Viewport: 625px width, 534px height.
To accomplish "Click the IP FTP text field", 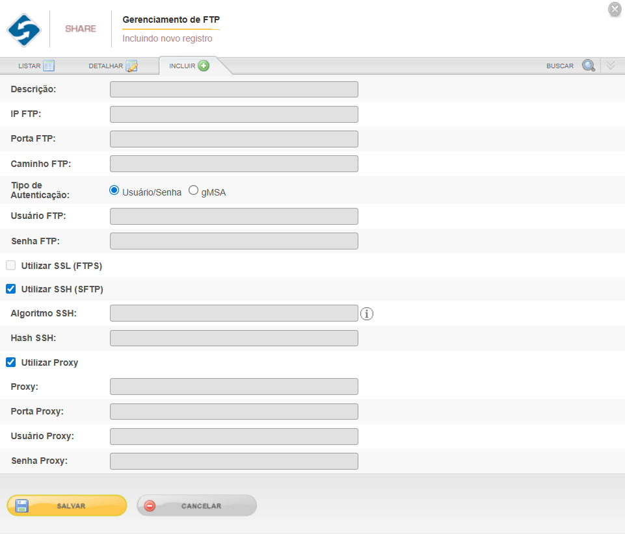I will (x=233, y=114).
